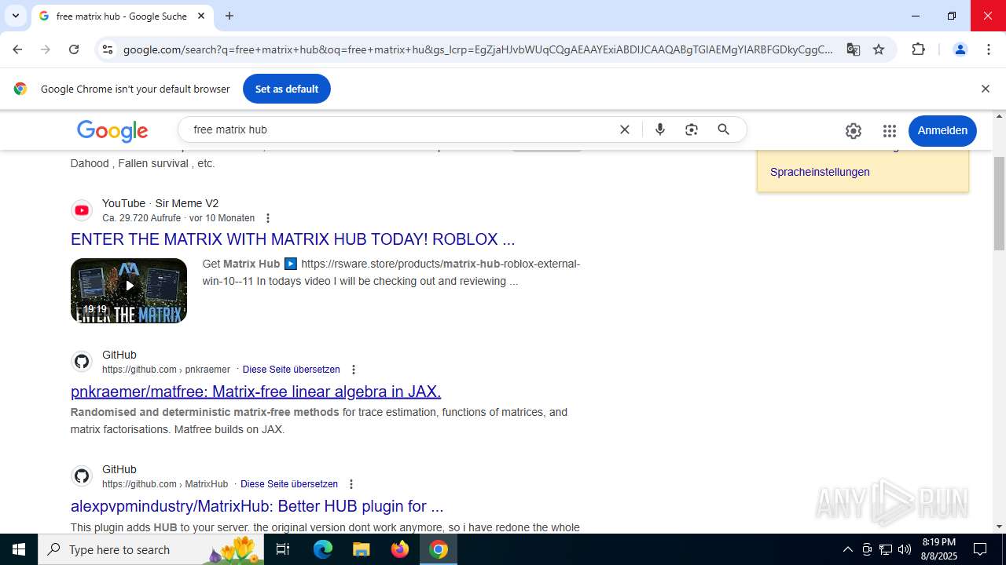The height and width of the screenshot is (565, 1006).
Task: Reload the current page
Action: pyautogui.click(x=74, y=49)
